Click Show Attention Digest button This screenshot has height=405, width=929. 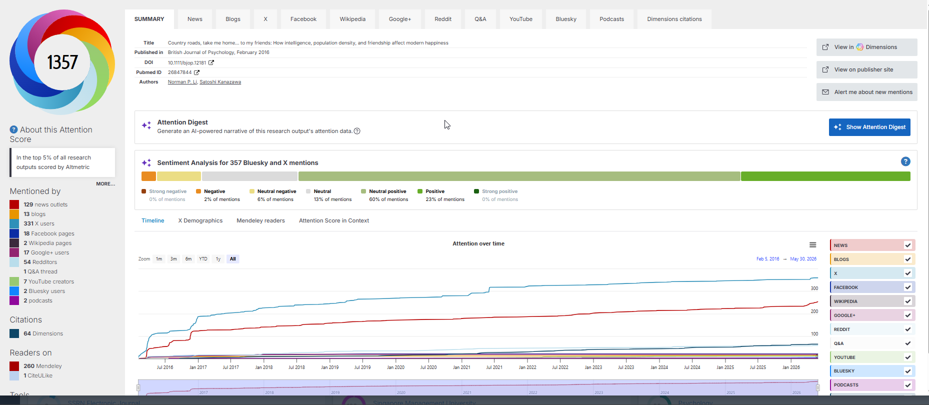(x=869, y=127)
